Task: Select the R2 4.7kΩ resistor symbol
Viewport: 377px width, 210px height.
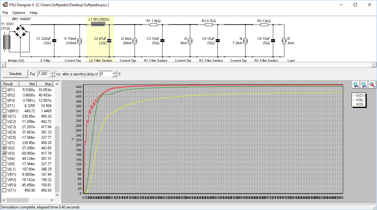Action: point(209,25)
